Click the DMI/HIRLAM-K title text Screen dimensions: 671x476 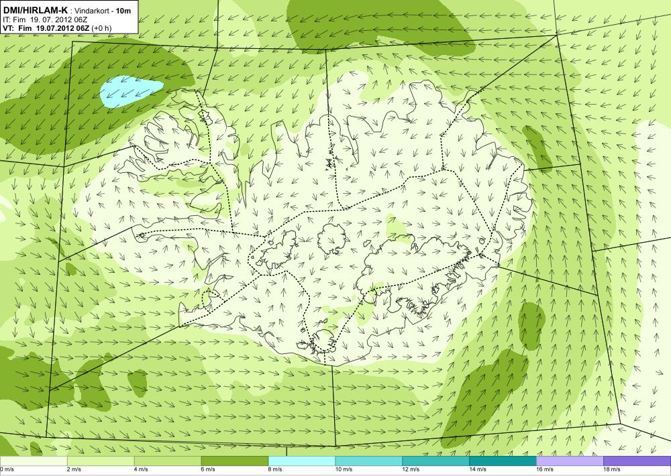[35, 10]
